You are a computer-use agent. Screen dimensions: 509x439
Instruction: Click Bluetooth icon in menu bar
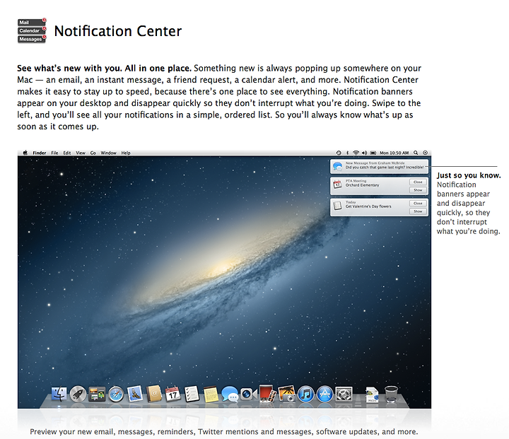(x=347, y=153)
